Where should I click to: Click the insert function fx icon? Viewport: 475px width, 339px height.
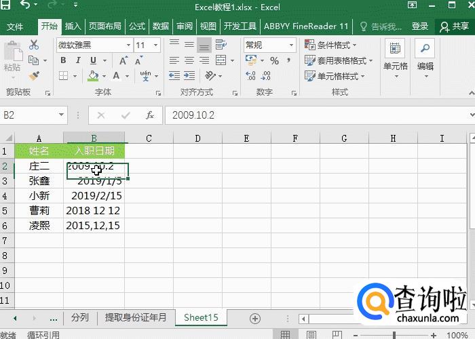coord(150,115)
